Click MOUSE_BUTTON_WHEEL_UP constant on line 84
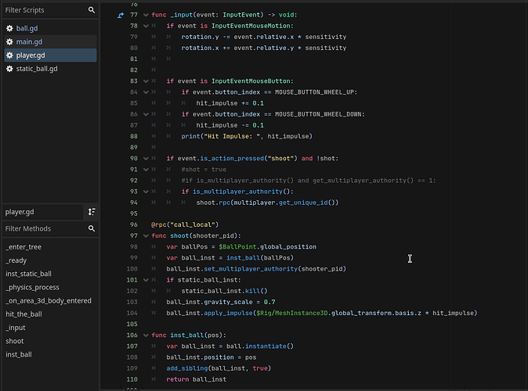 pyautogui.click(x=315, y=92)
